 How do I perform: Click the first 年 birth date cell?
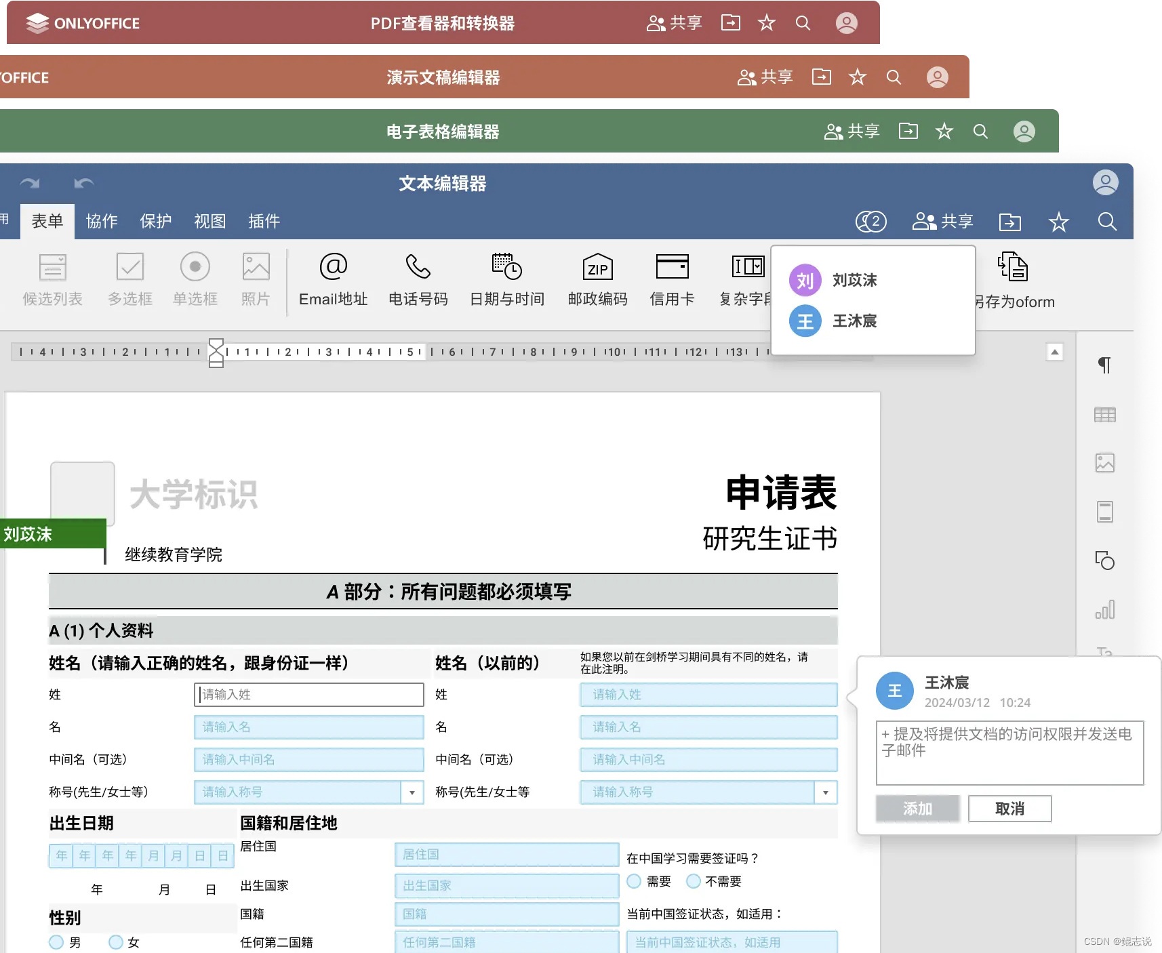[61, 856]
